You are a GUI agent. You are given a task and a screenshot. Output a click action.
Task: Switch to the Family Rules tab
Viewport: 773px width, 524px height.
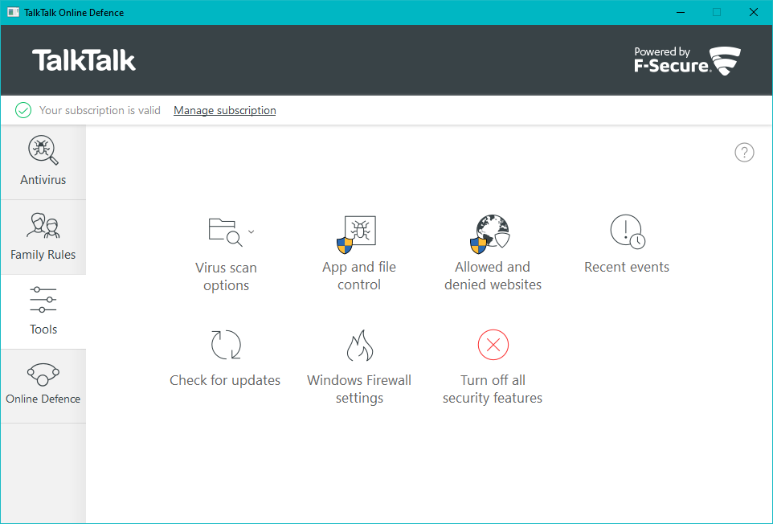[x=43, y=237]
